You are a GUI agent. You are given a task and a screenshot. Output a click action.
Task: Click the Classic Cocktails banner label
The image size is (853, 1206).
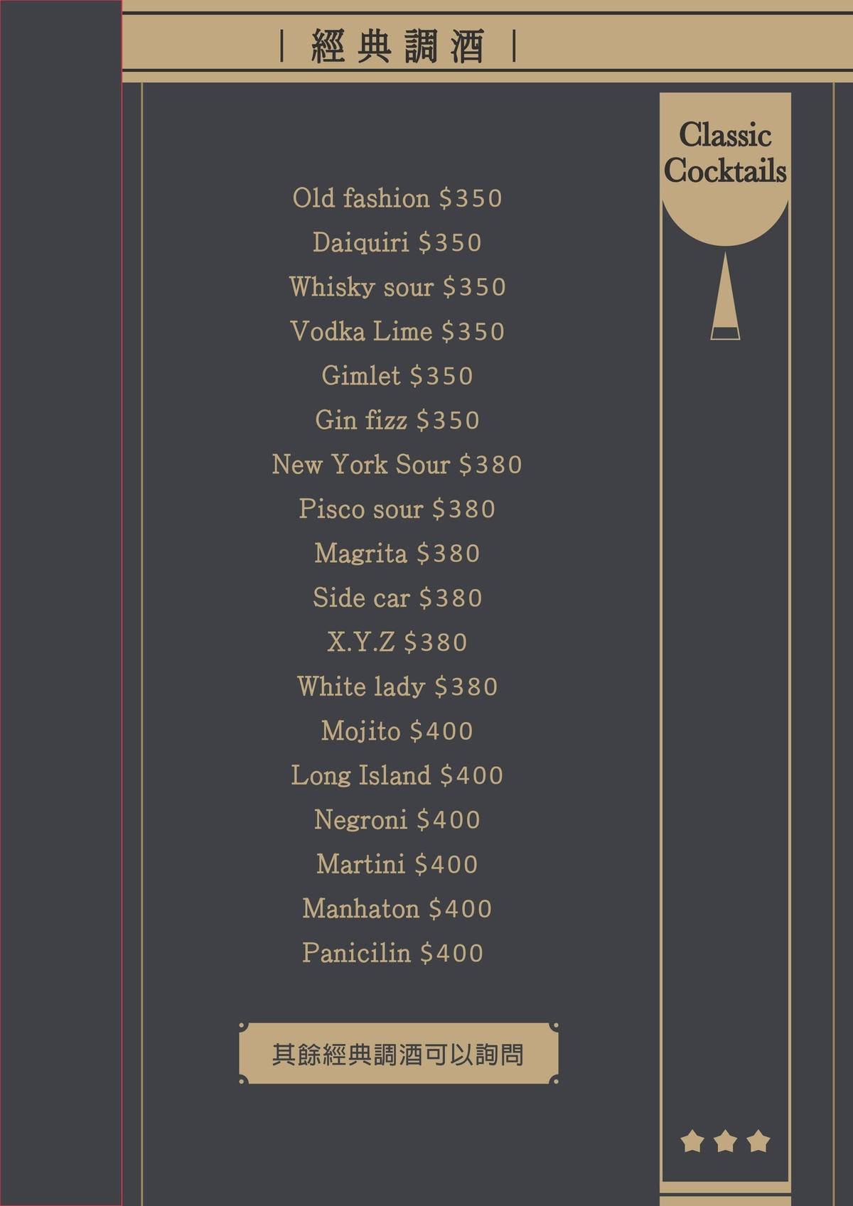(x=725, y=153)
